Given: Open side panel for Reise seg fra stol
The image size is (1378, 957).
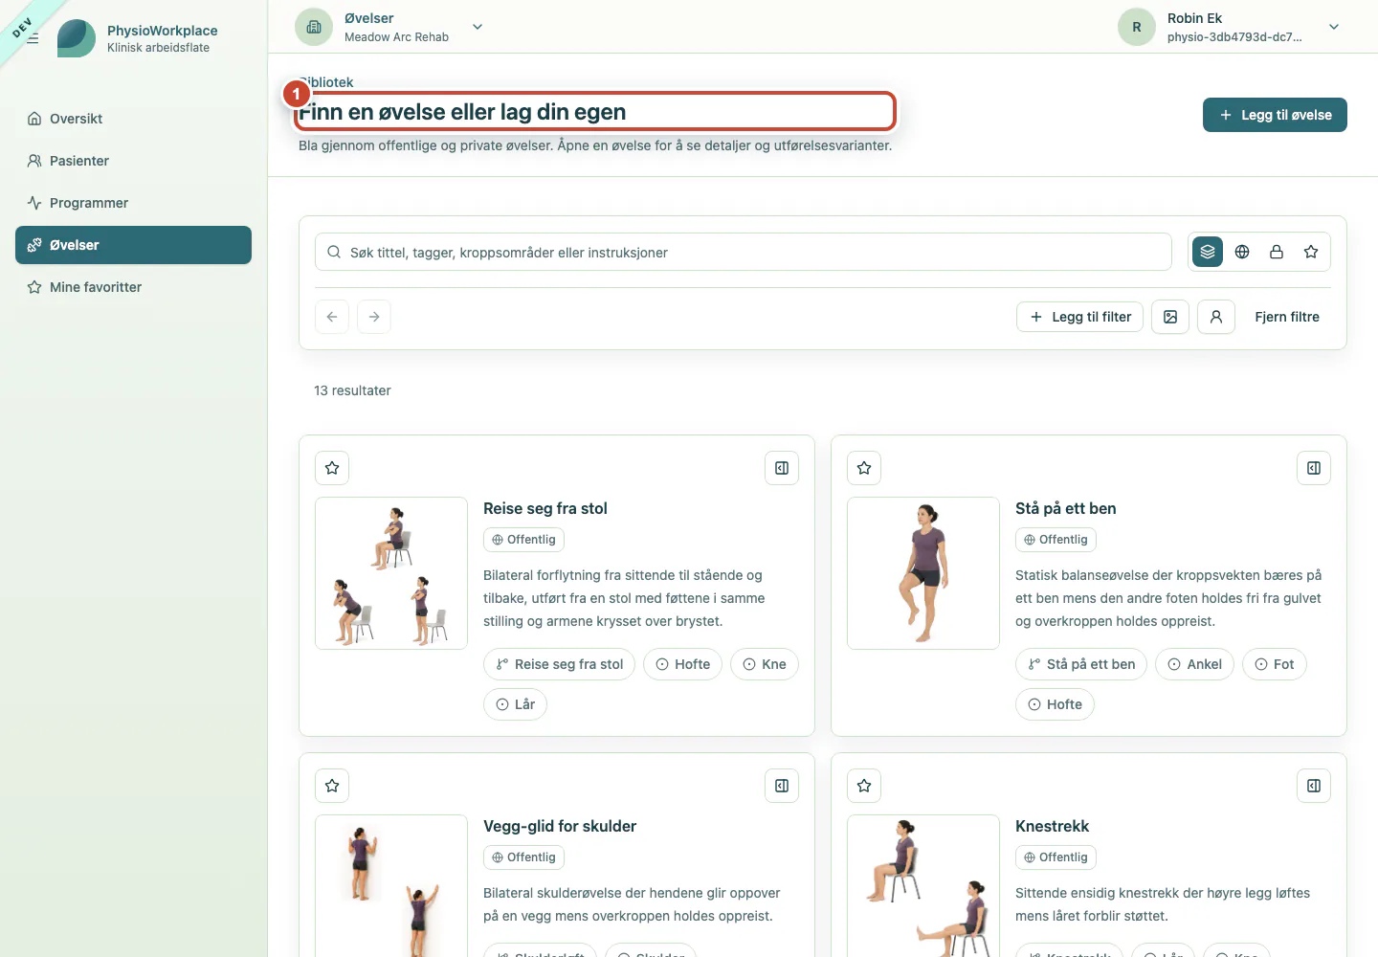Looking at the screenshot, I should click(x=782, y=468).
